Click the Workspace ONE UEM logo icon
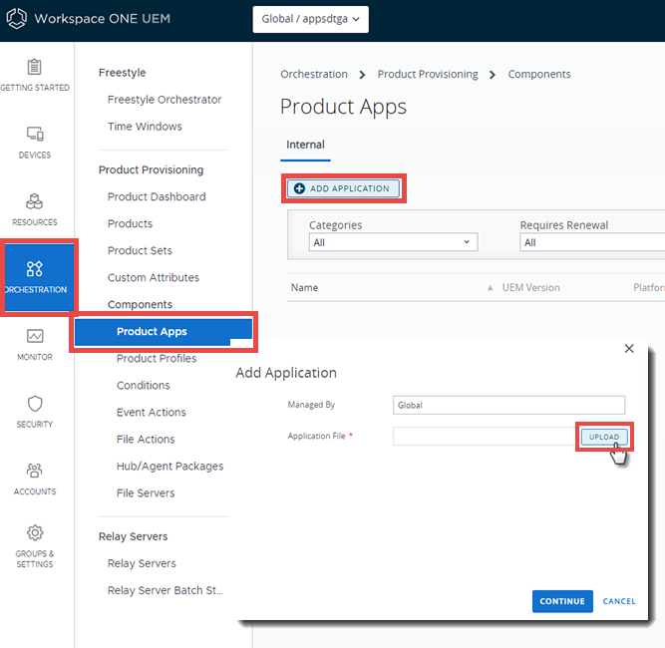665x648 pixels. (x=17, y=19)
